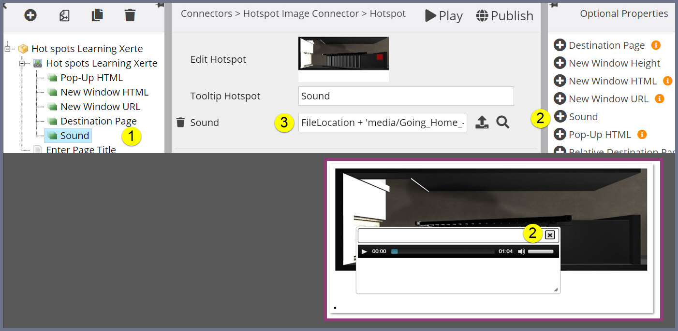Click the upload icon next to the Sound field
The height and width of the screenshot is (331, 678).
click(x=482, y=123)
